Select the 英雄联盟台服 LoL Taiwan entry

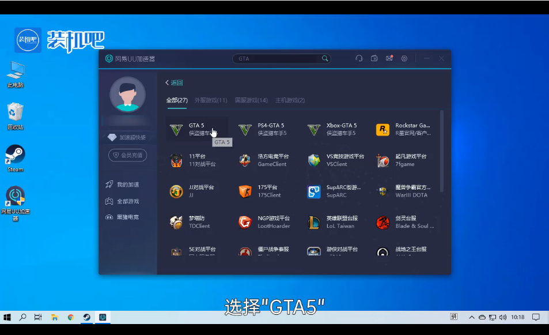(x=334, y=222)
